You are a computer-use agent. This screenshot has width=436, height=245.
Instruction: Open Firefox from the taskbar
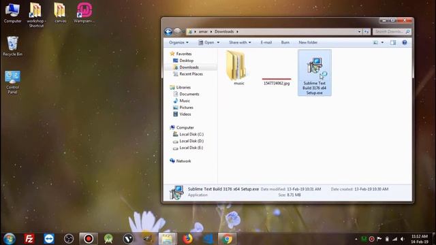(188, 239)
